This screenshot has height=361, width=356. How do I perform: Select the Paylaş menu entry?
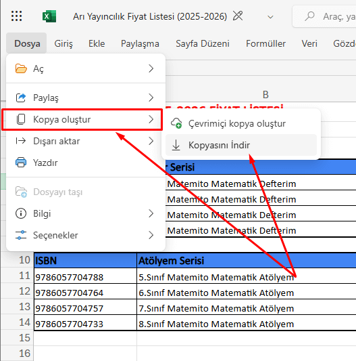(x=86, y=98)
